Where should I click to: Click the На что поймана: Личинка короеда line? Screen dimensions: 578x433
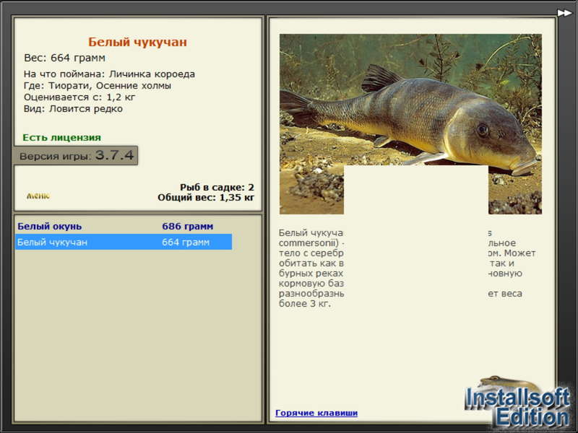coord(109,74)
